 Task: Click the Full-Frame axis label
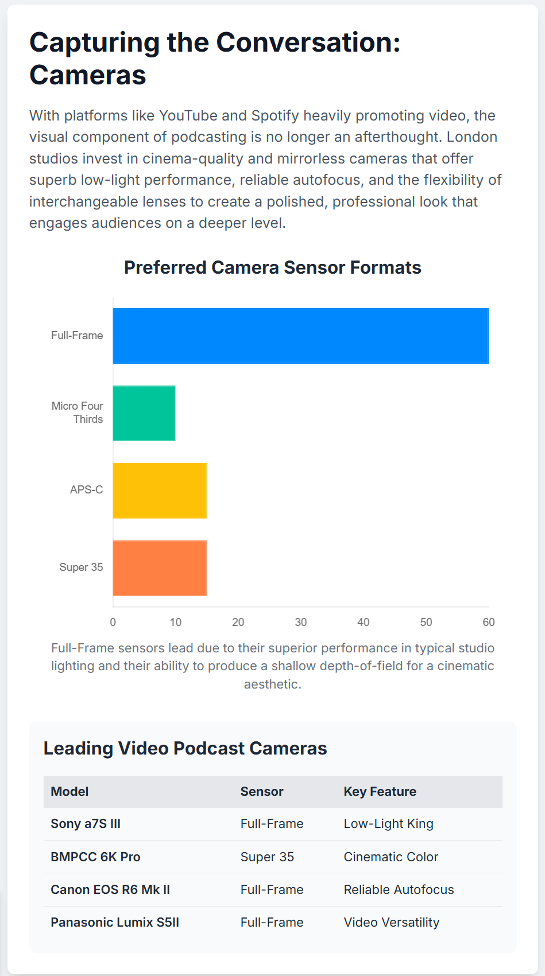click(x=77, y=336)
